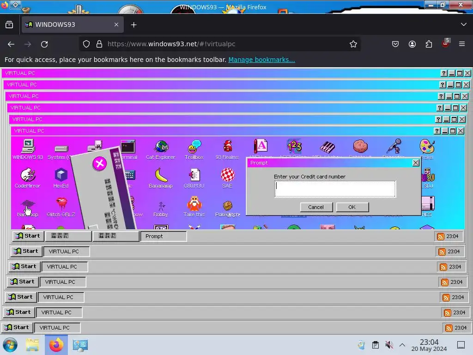Open uBlock Origin extension popup
Viewport: 473px width, 355px height.
(x=445, y=44)
